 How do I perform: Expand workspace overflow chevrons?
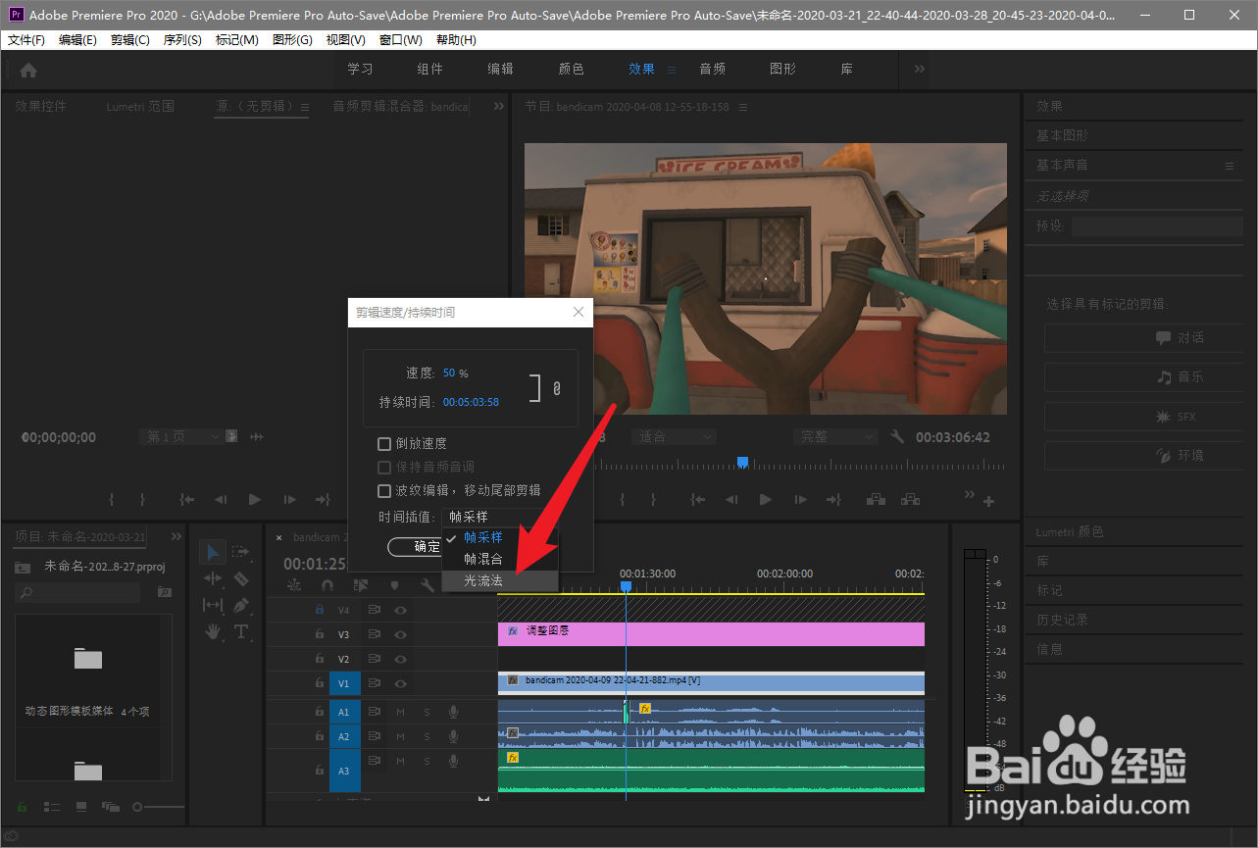[x=920, y=69]
